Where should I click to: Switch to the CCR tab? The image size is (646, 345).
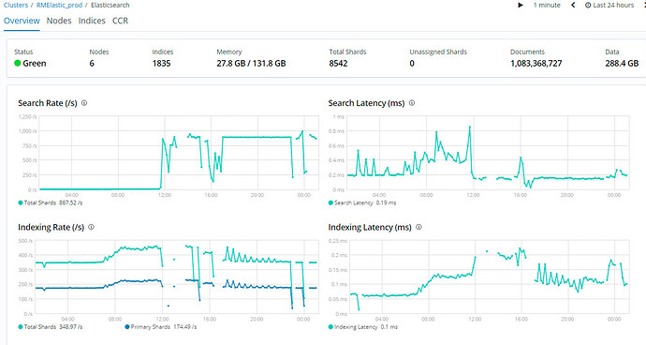click(x=120, y=21)
